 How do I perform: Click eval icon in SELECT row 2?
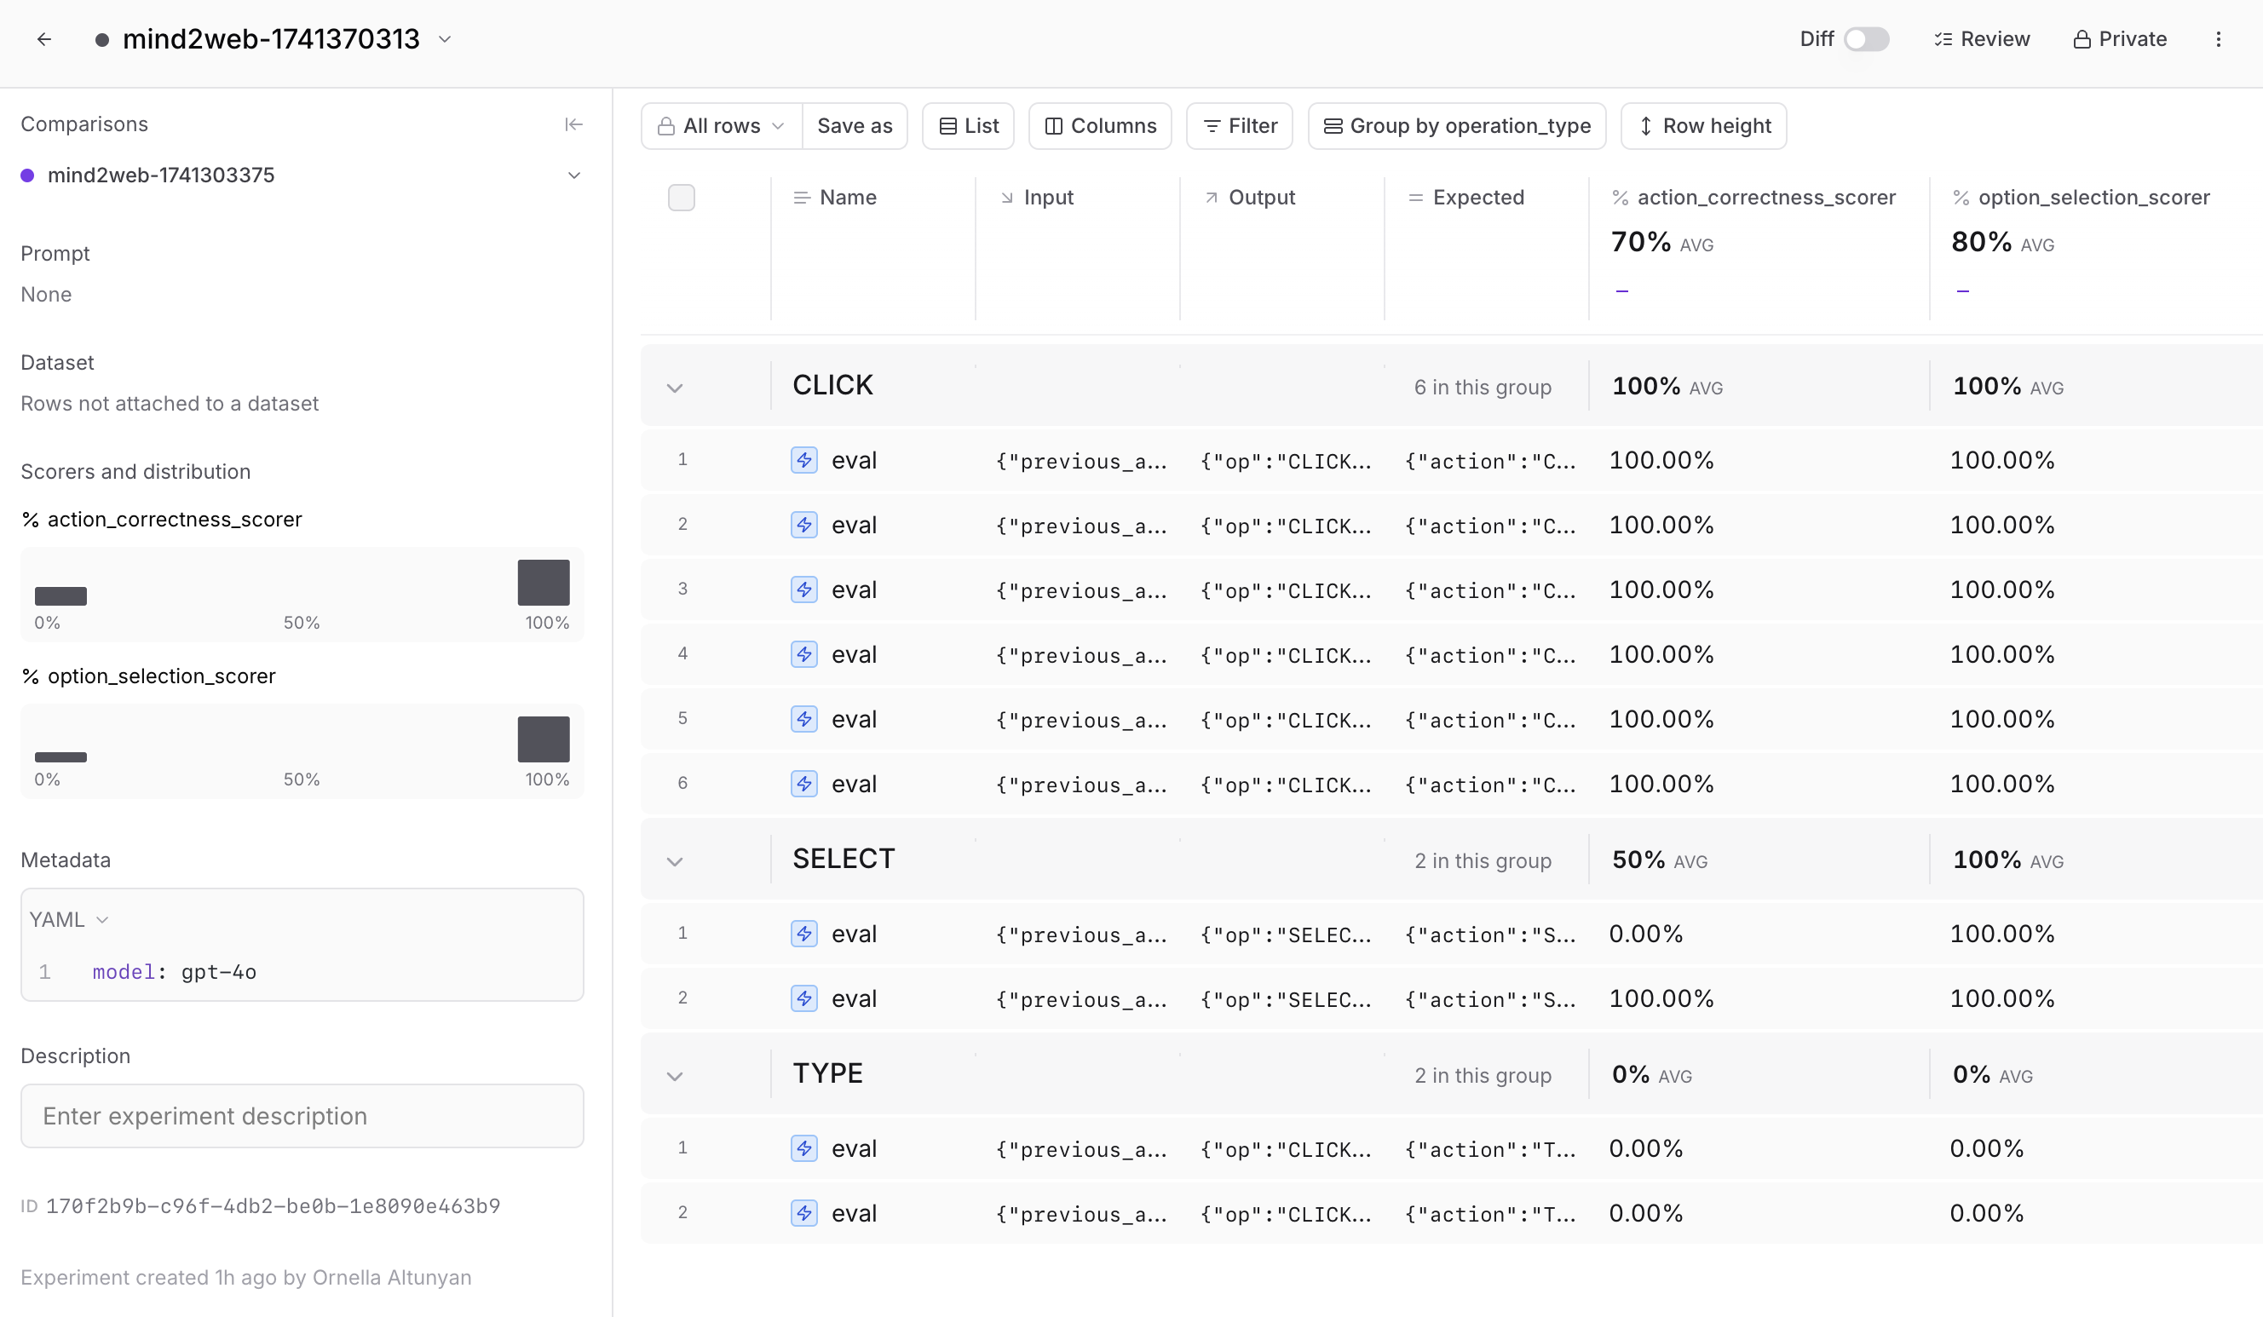pos(803,998)
